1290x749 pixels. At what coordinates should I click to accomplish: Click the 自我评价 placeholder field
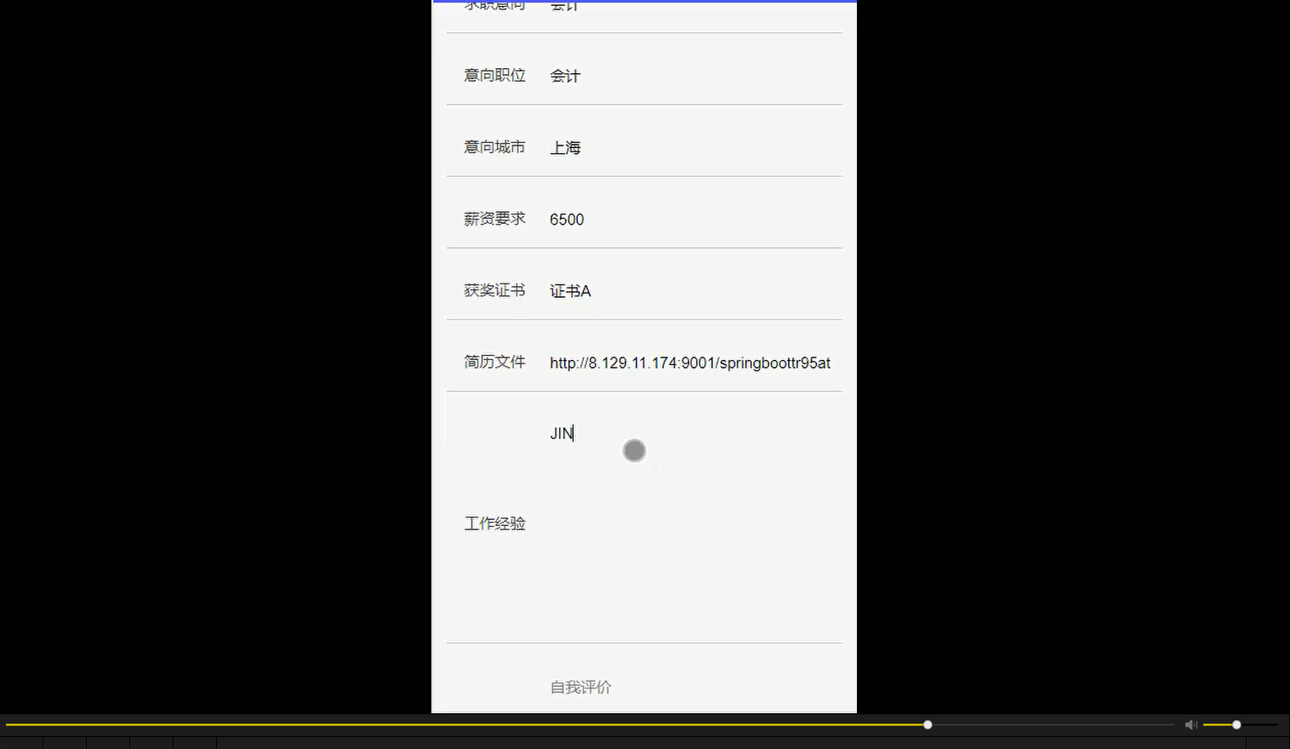pyautogui.click(x=579, y=687)
